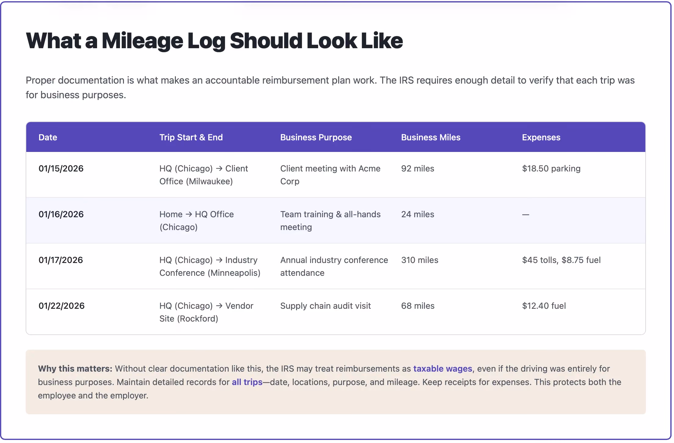Click the '310 miles' cell

point(420,260)
